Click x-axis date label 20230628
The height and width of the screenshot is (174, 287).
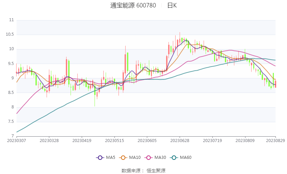[180, 141]
